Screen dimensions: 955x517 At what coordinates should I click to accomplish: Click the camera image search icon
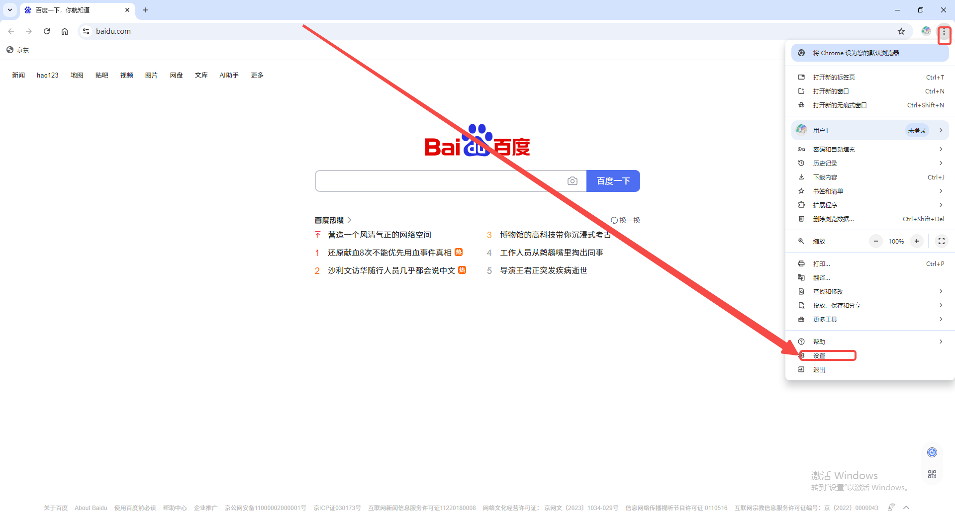click(x=573, y=181)
